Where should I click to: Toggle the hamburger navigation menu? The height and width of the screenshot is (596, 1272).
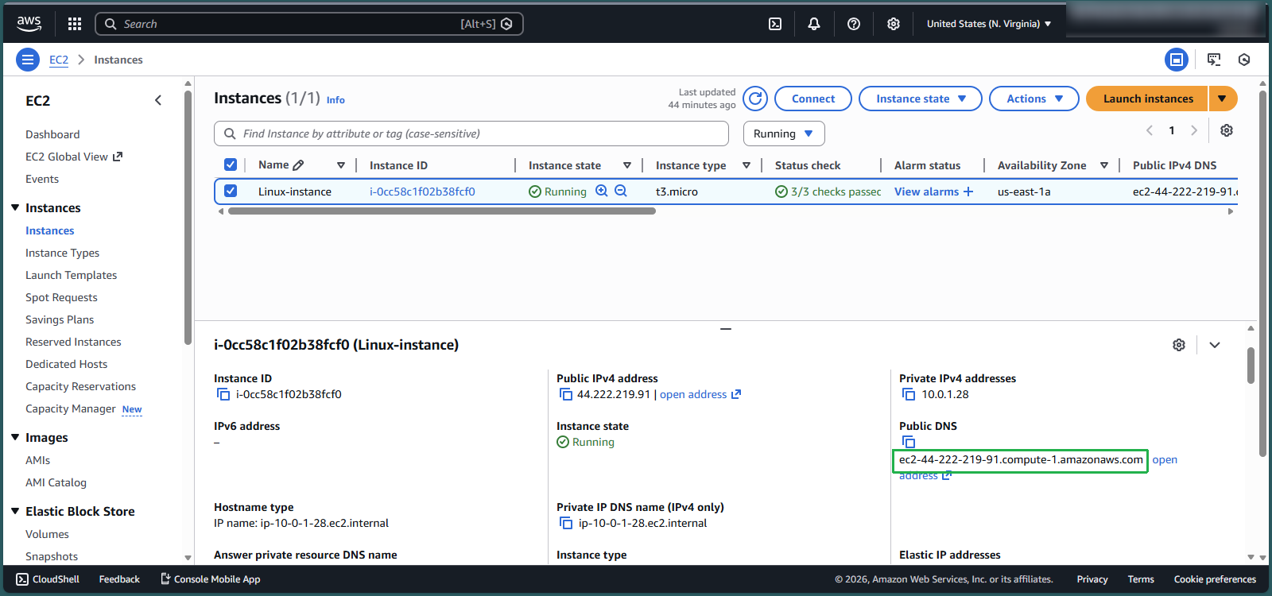coord(28,60)
